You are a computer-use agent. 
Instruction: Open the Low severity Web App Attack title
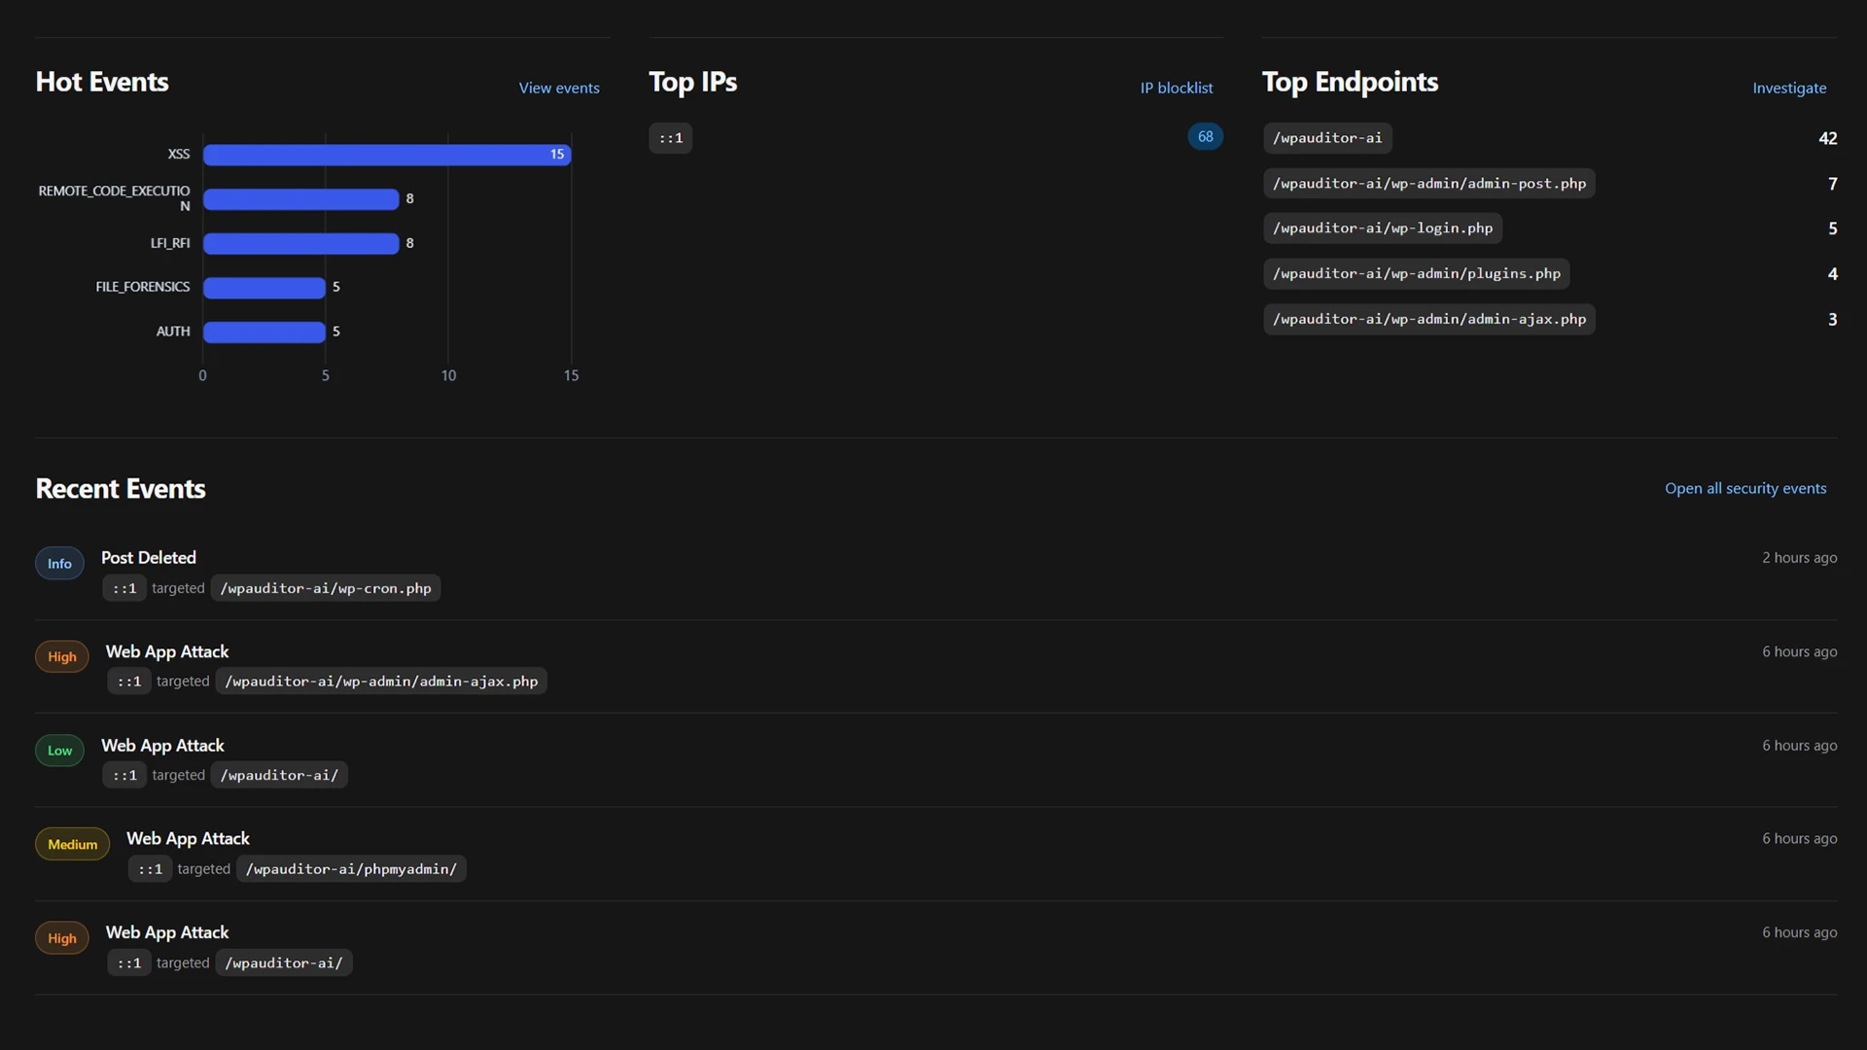(162, 746)
